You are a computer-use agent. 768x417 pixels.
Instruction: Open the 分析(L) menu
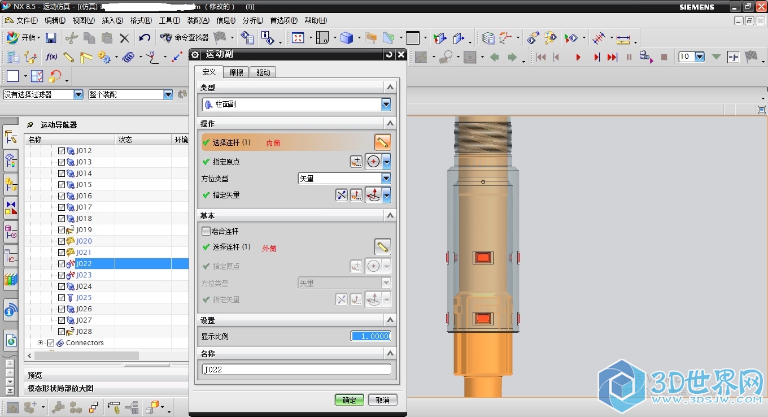[x=252, y=20]
